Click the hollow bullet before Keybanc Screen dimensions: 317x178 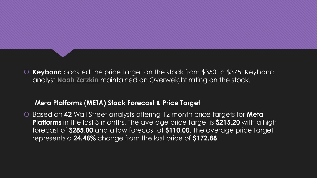27,72
